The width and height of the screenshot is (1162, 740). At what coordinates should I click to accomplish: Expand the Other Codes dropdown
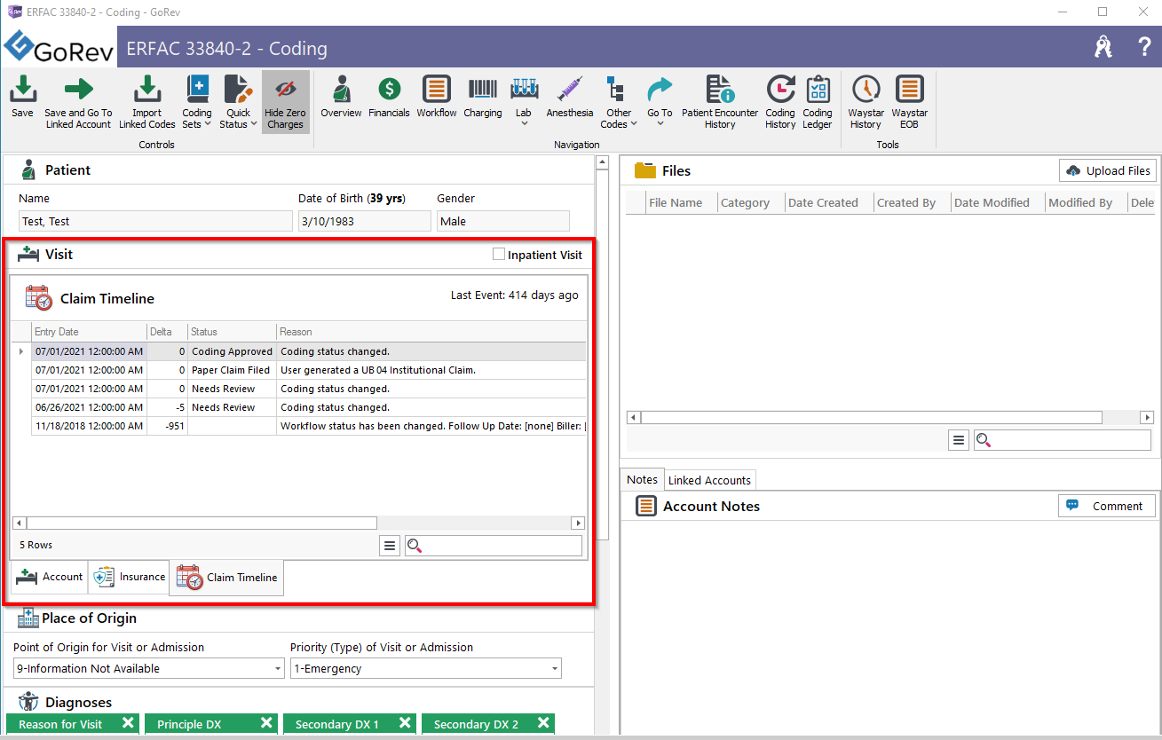coord(619,102)
